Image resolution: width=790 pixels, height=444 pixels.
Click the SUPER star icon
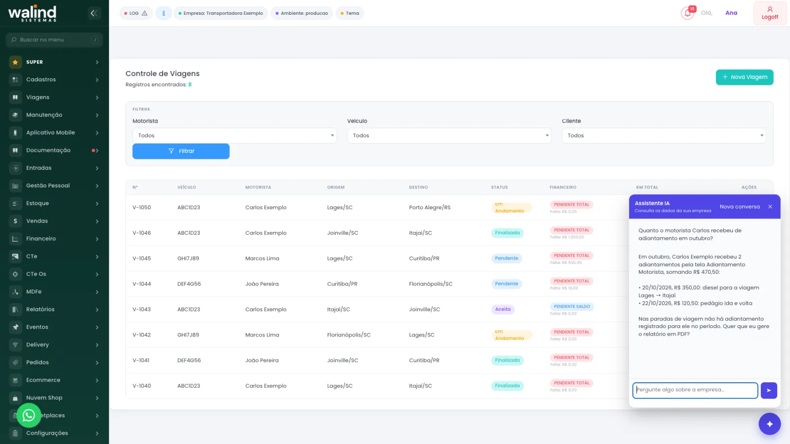[x=15, y=62]
